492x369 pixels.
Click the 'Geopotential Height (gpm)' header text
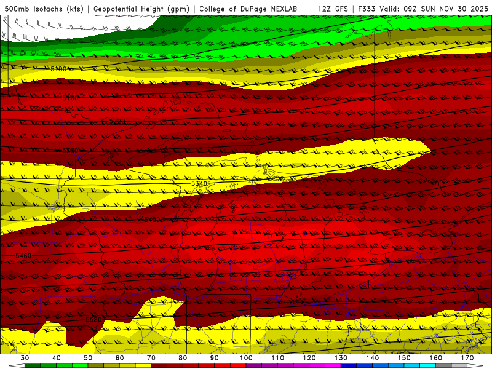[x=141, y=9]
